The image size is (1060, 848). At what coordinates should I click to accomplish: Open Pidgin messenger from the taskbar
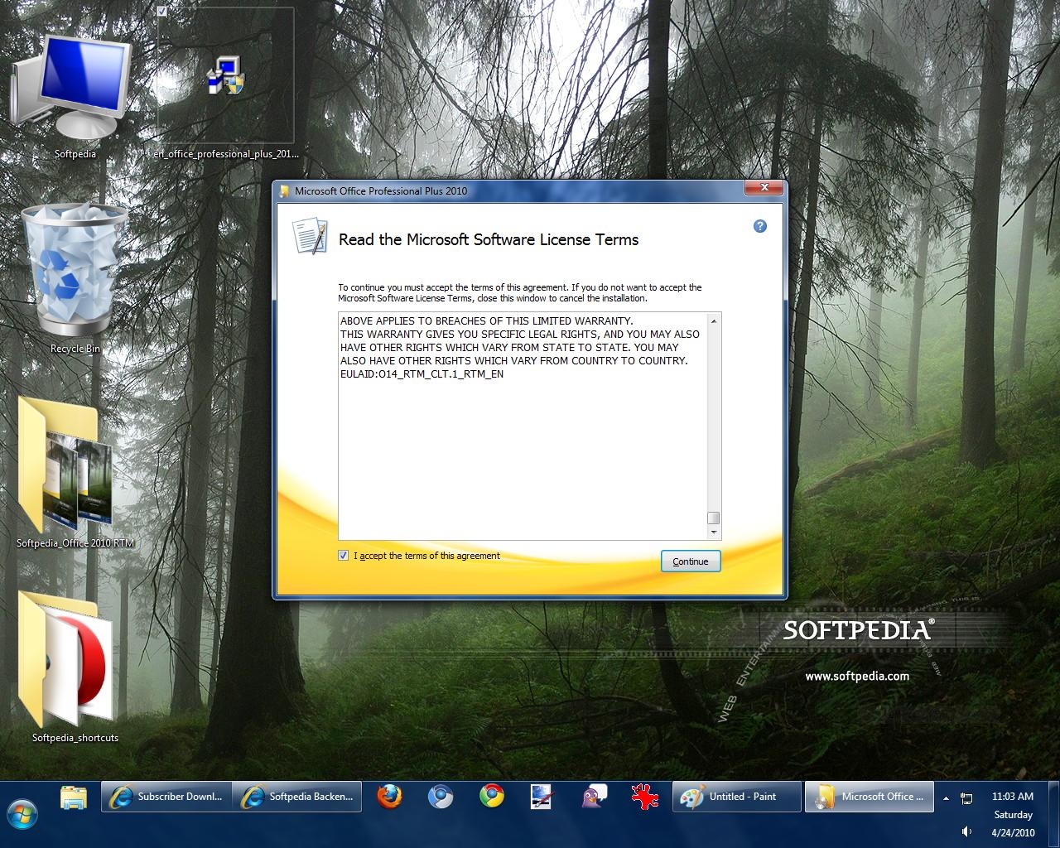pyautogui.click(x=594, y=797)
